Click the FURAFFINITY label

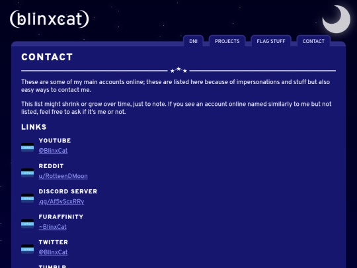(61, 217)
